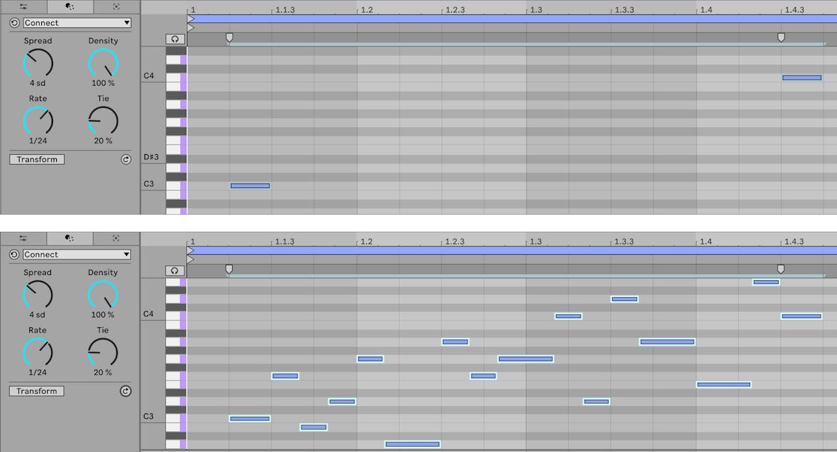Click the circular auto-transform icon beside lower Connect selector

14,254
